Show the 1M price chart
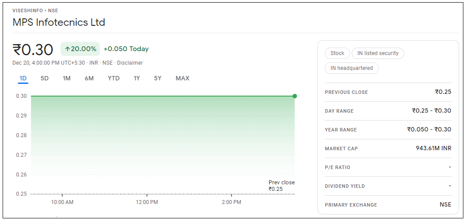 click(x=67, y=79)
